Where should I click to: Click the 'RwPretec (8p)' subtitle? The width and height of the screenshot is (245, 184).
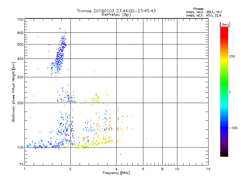[x=116, y=15]
